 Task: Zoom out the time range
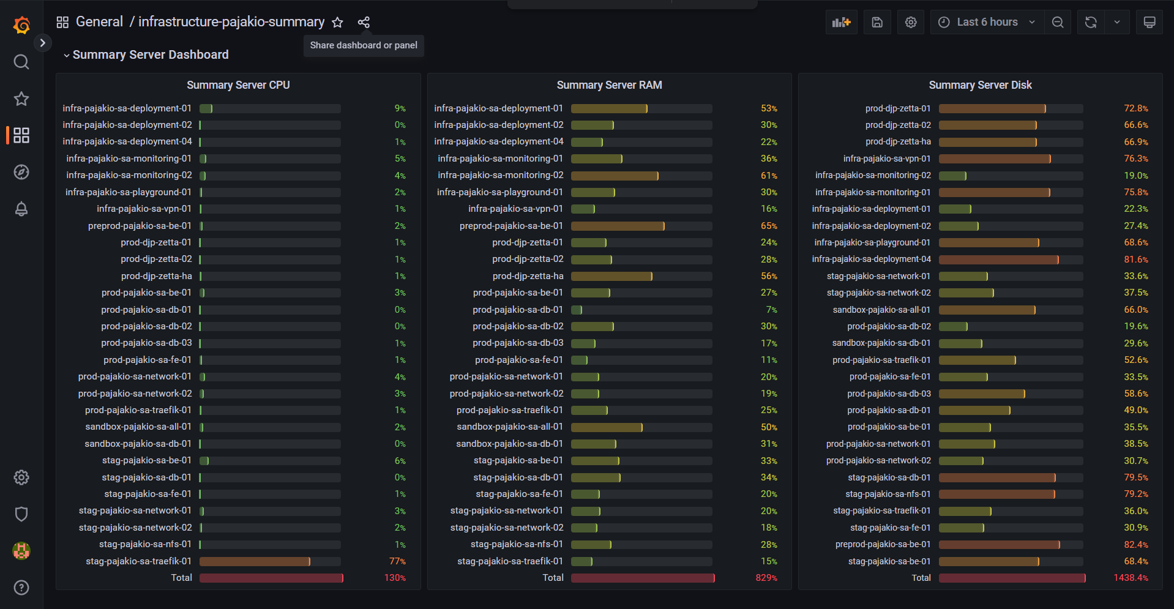point(1058,22)
